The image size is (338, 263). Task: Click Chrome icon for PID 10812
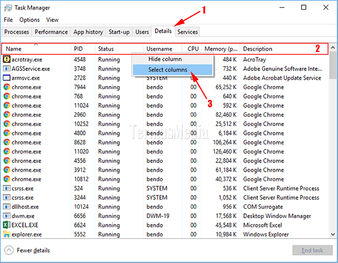tap(7, 179)
